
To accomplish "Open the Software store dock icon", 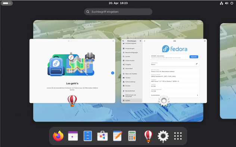I will click(x=102, y=136).
